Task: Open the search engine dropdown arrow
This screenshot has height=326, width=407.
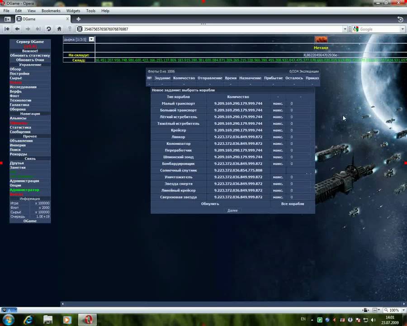Action: (402, 29)
